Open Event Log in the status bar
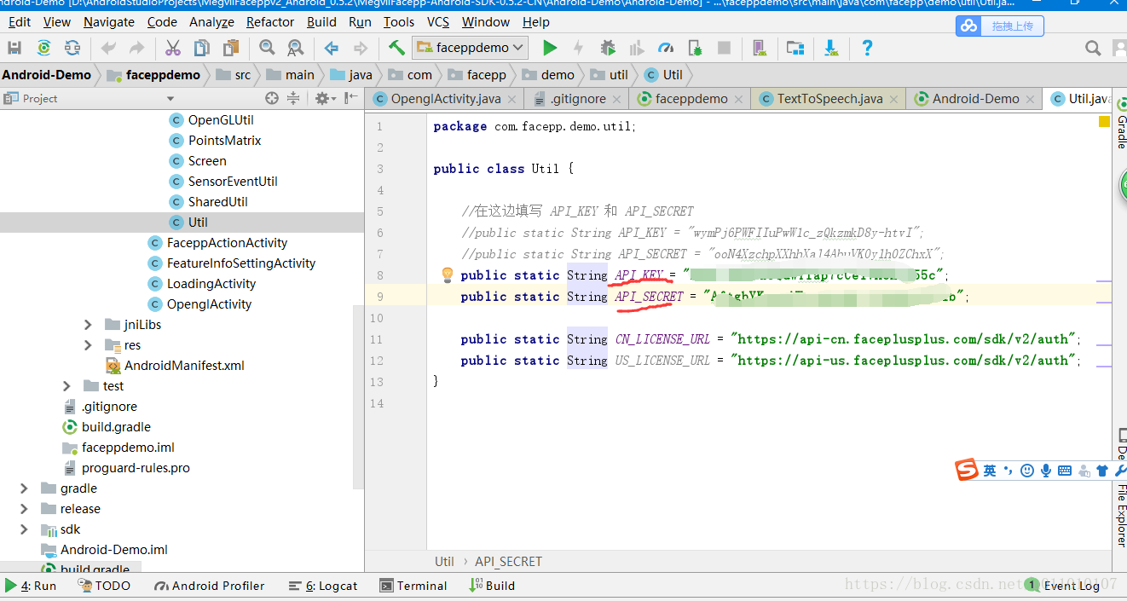Viewport: 1127px width, 601px height. (x=1071, y=586)
